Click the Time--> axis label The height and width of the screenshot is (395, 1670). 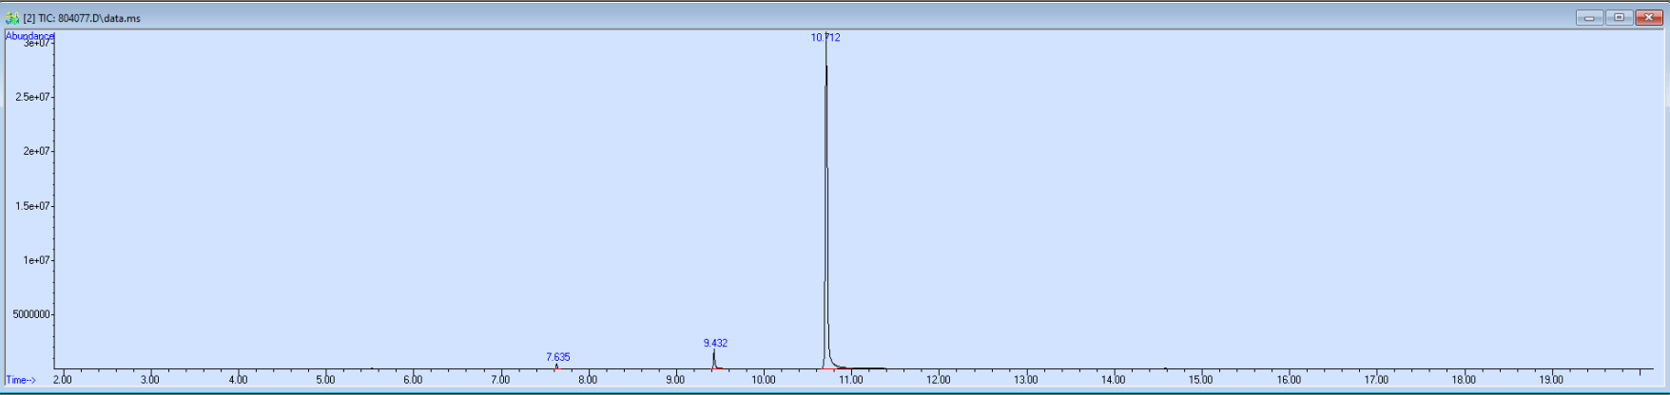21,380
